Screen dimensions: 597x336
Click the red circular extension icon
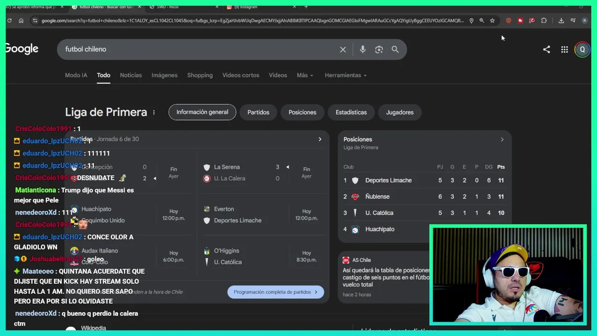(508, 21)
